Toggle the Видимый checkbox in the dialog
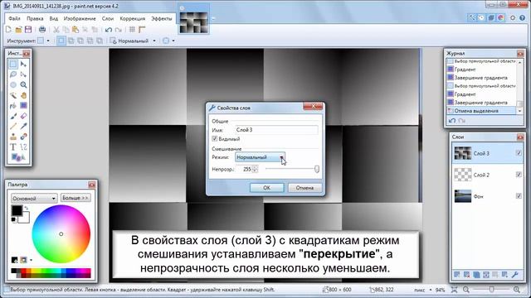The height and width of the screenshot is (298, 531). tap(214, 138)
